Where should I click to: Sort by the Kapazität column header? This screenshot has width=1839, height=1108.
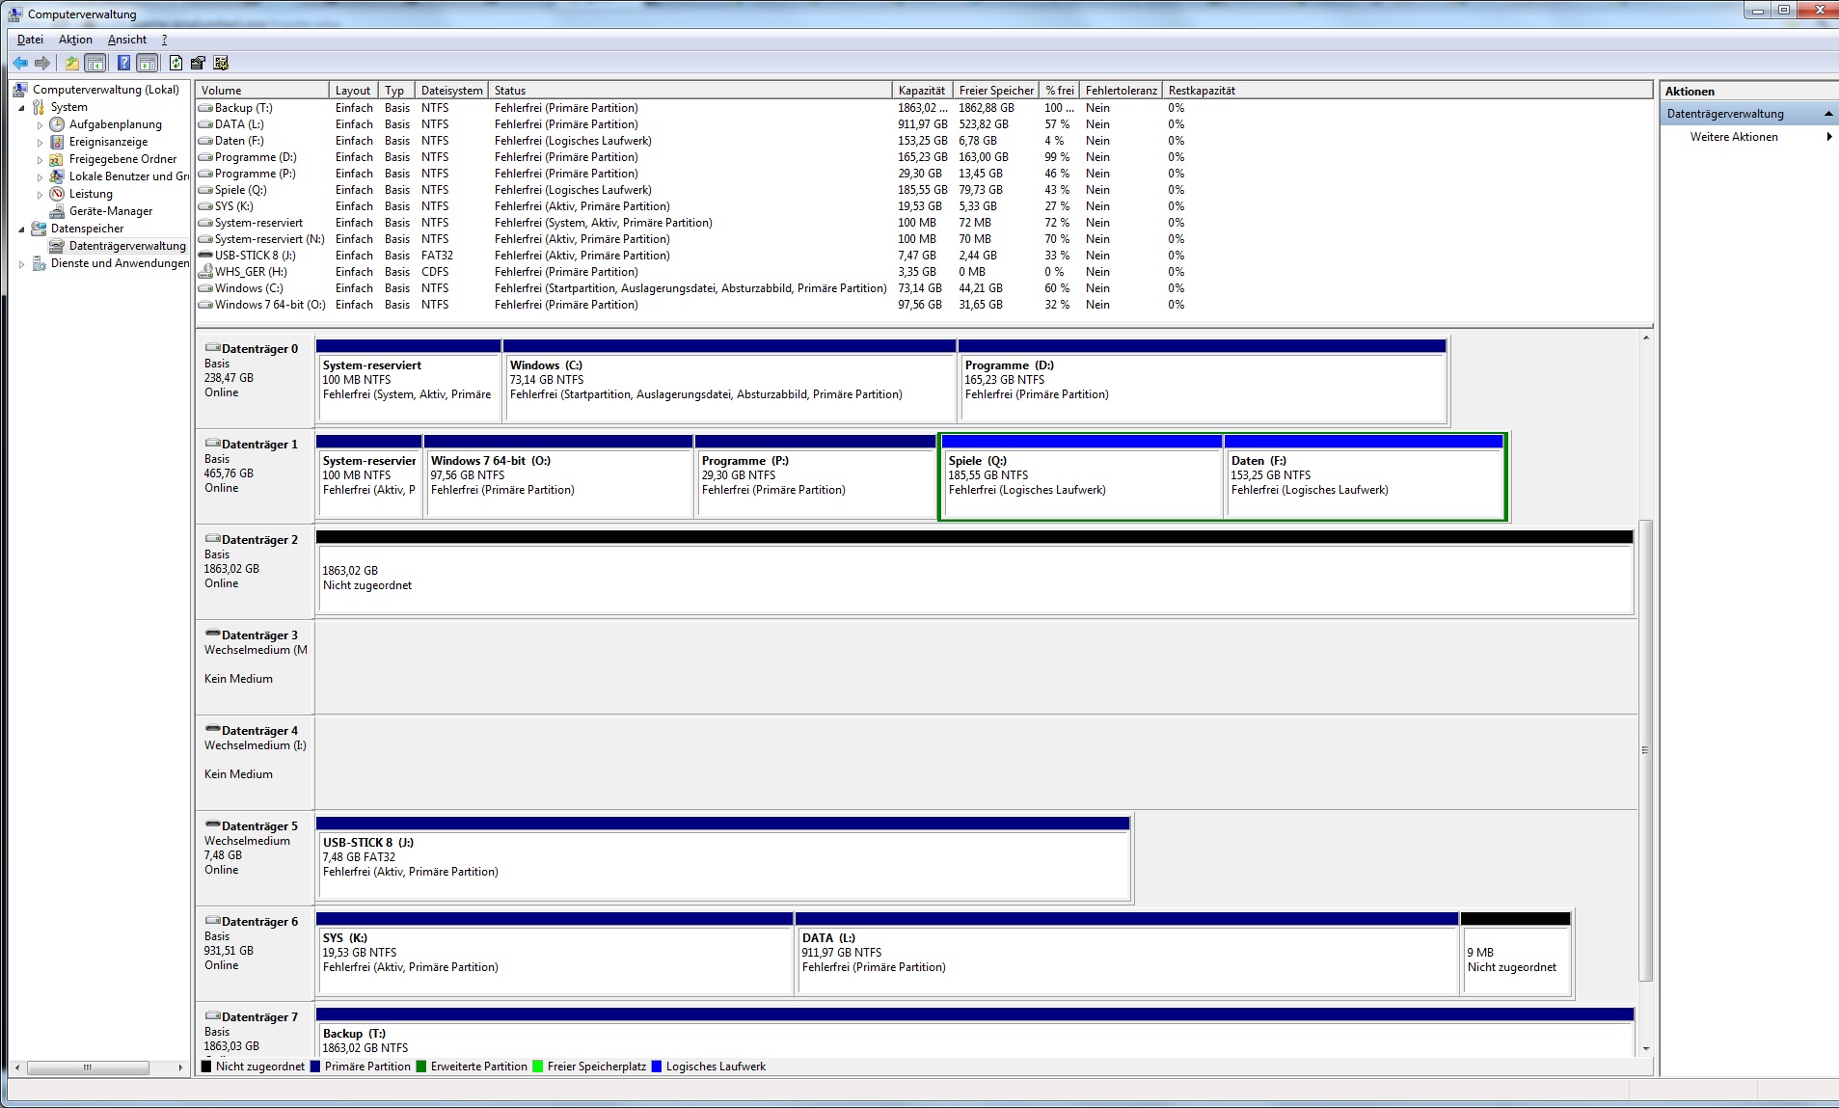[921, 91]
